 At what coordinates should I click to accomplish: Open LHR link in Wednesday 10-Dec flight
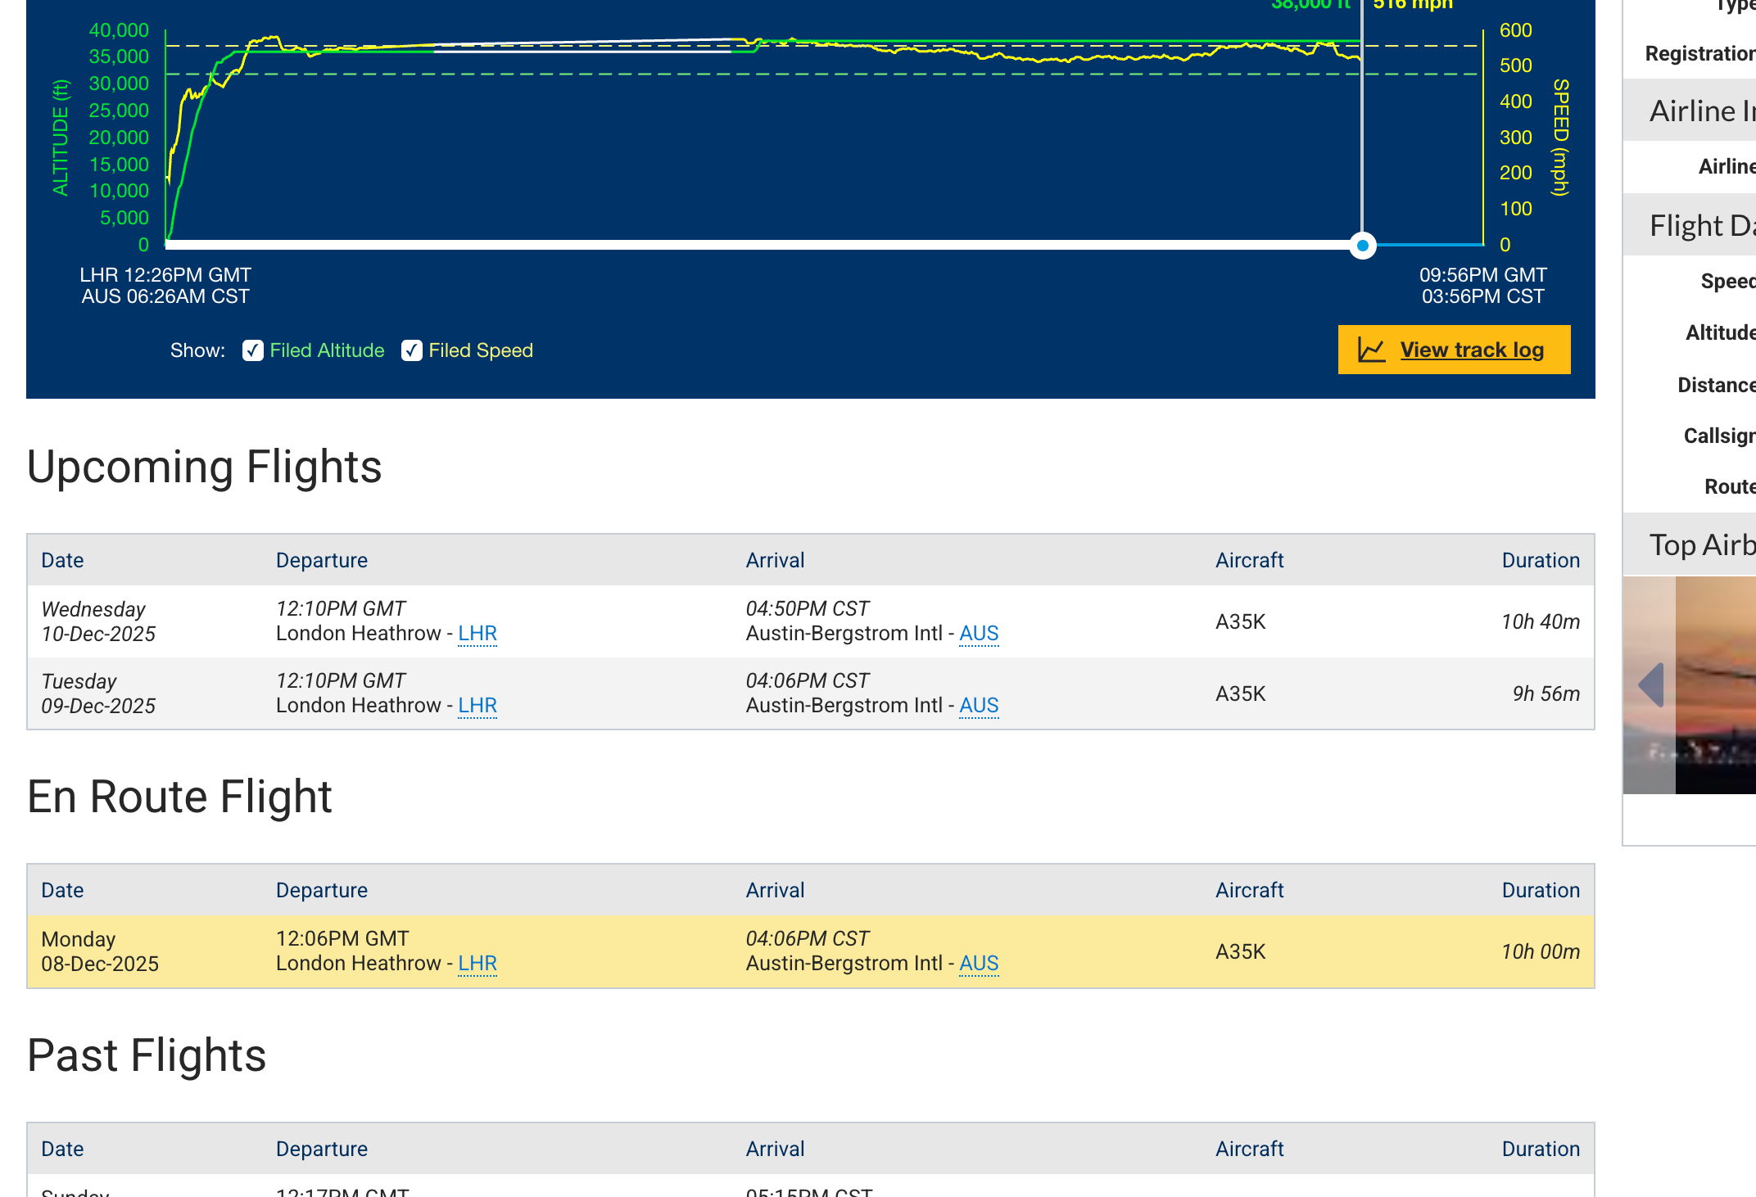click(x=477, y=634)
